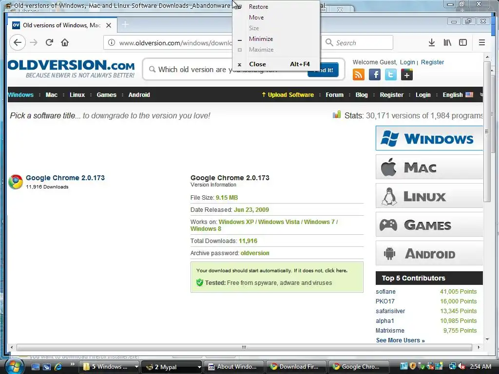
Task: Choose Close Alt+F4 from window menu
Action: point(276,64)
